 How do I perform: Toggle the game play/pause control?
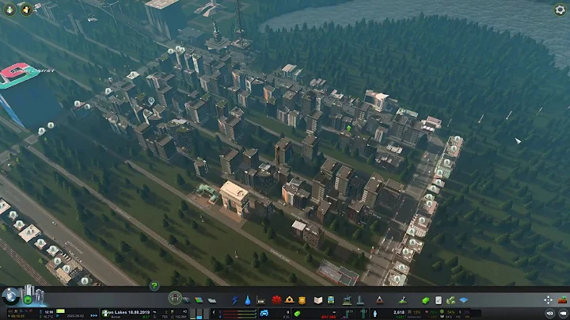coord(58,315)
